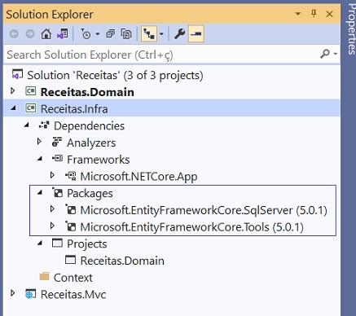Screen dimensions: 356x316
Task: Toggle the Preview Selected Items button
Action: [x=196, y=34]
